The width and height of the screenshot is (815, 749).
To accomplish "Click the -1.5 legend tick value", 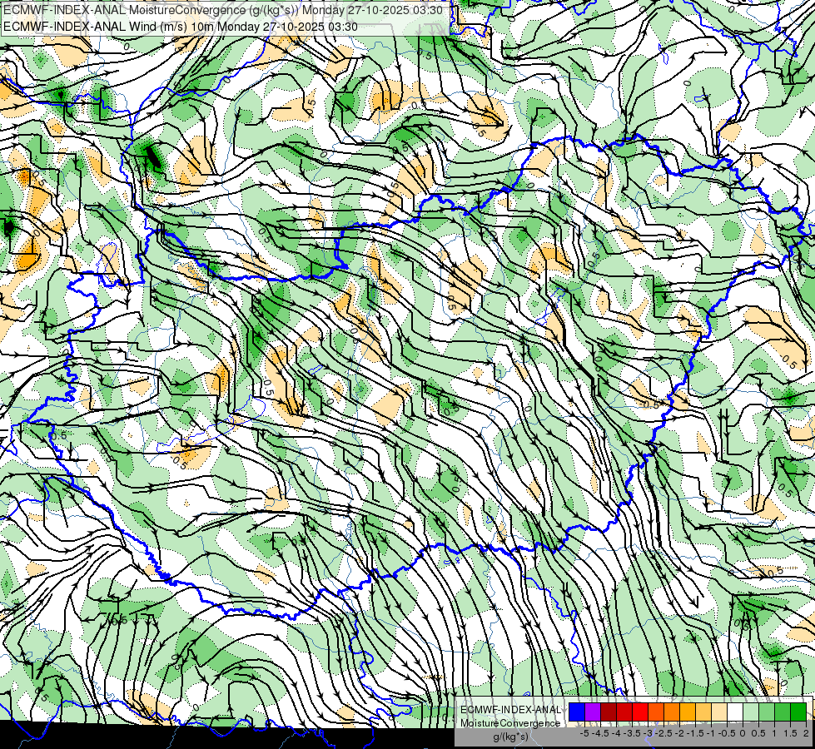I will (695, 733).
